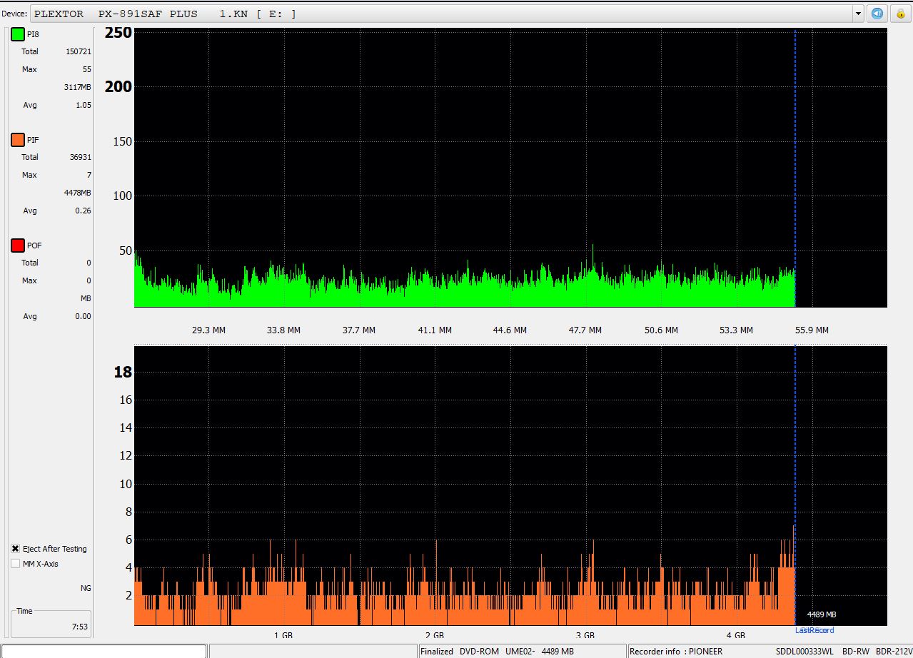
Task: Toggle the Eject After Testing checkbox
Action: click(16, 549)
